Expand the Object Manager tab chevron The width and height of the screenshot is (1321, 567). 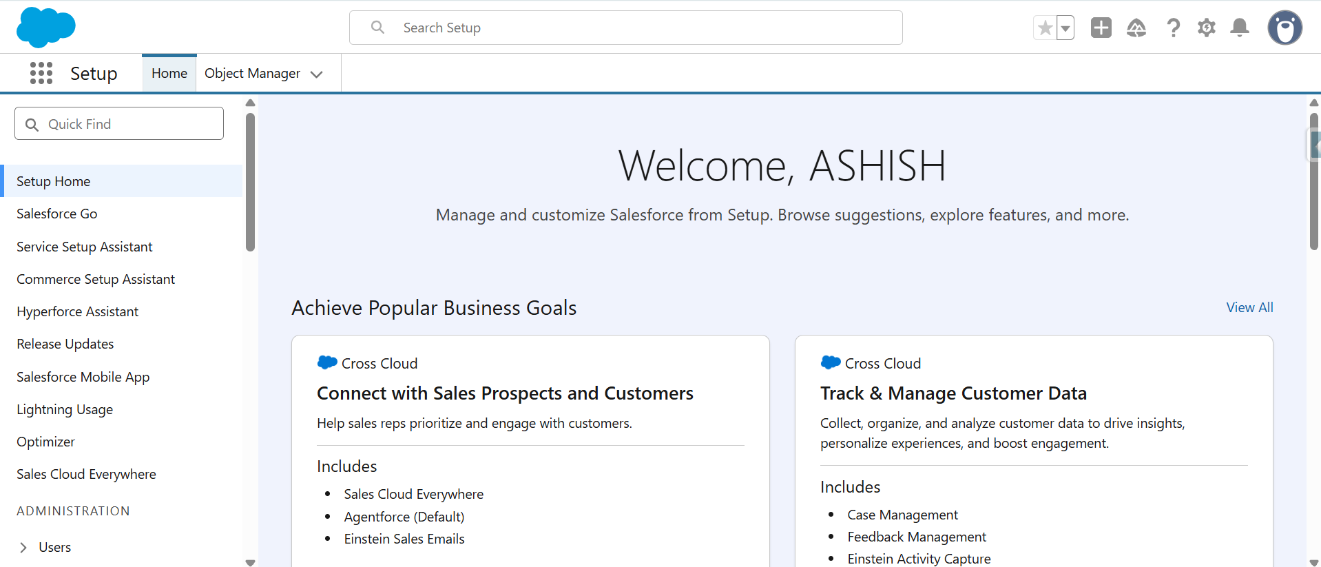[x=317, y=74]
